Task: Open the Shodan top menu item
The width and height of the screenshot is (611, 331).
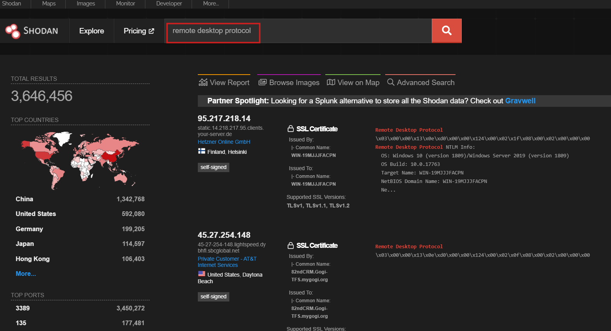Action: tap(11, 3)
